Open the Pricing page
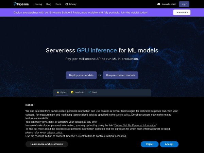The height and width of the screenshot is (153, 204). click(x=38, y=4)
